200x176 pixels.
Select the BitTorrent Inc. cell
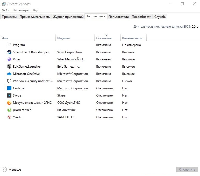[67, 110]
